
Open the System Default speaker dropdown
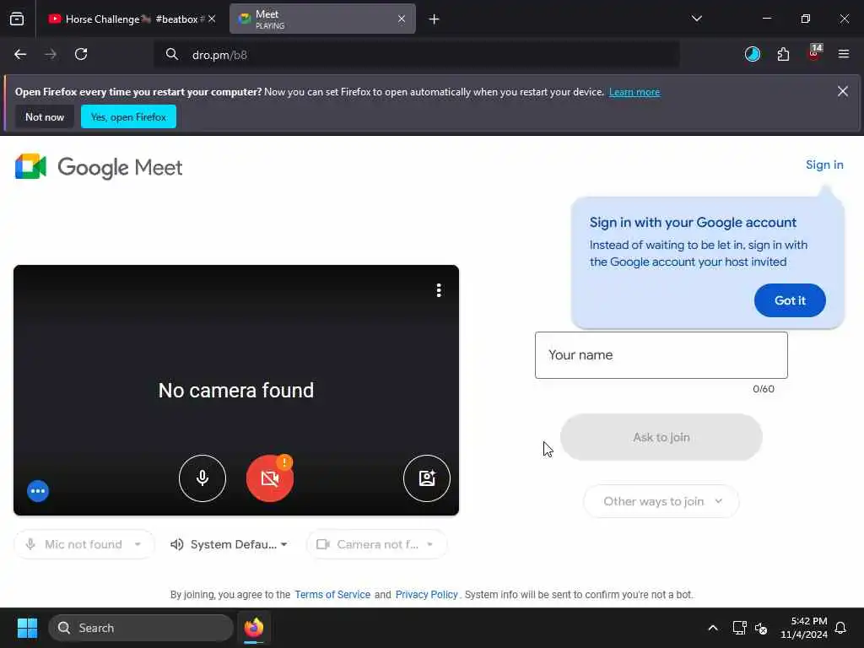click(x=229, y=544)
